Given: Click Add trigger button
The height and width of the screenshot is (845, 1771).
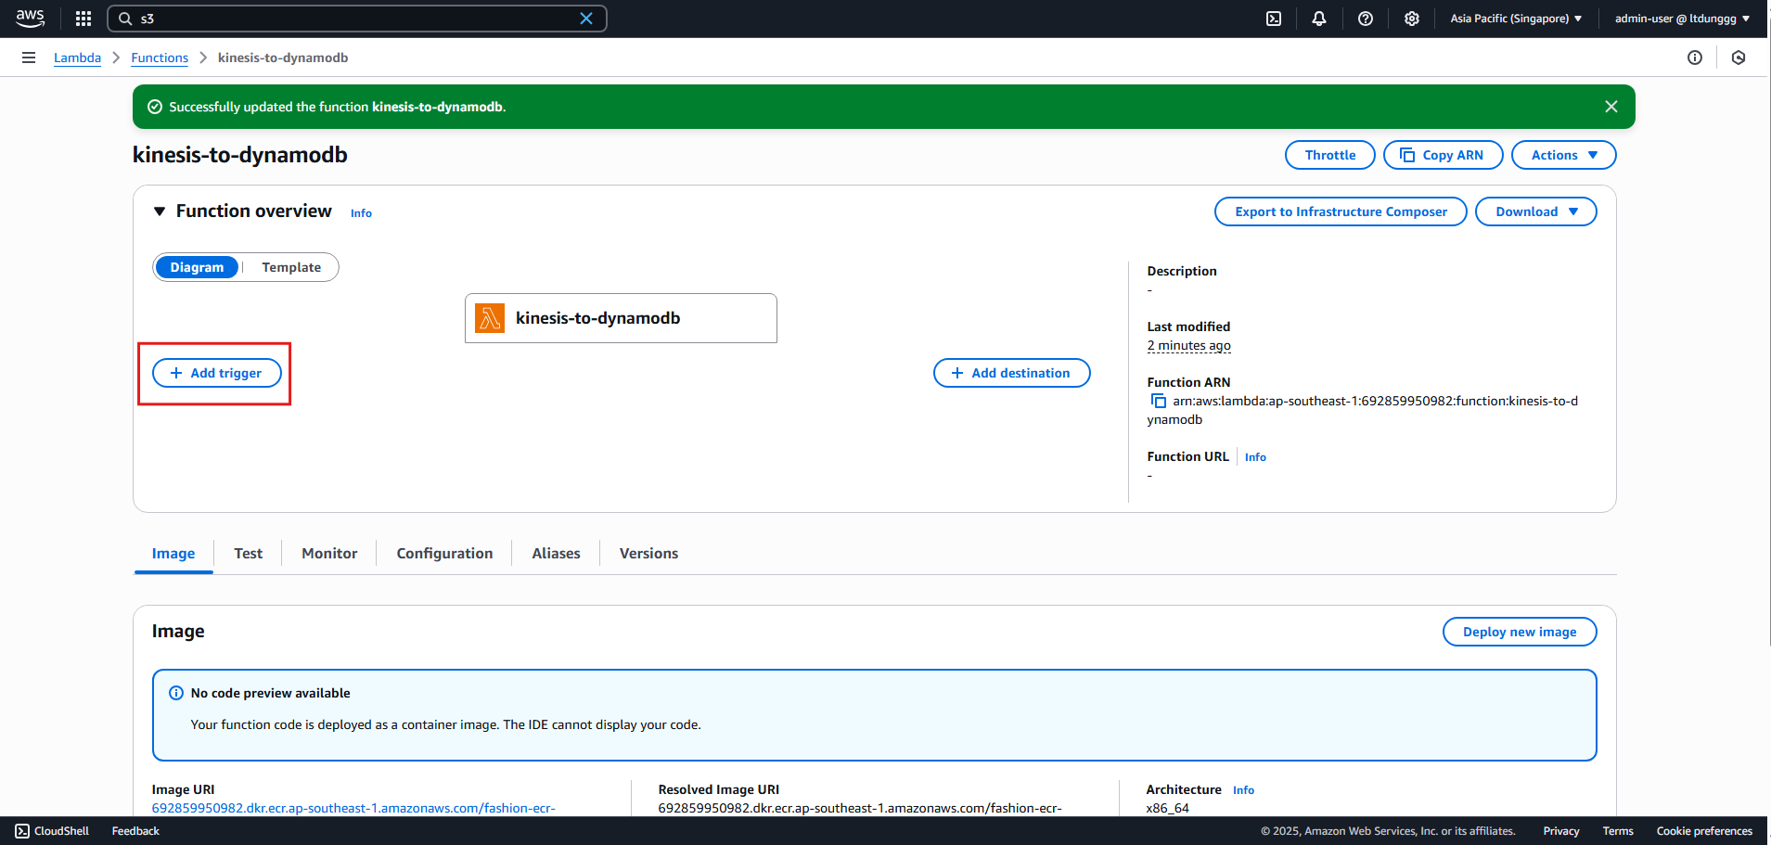Looking at the screenshot, I should tap(217, 373).
